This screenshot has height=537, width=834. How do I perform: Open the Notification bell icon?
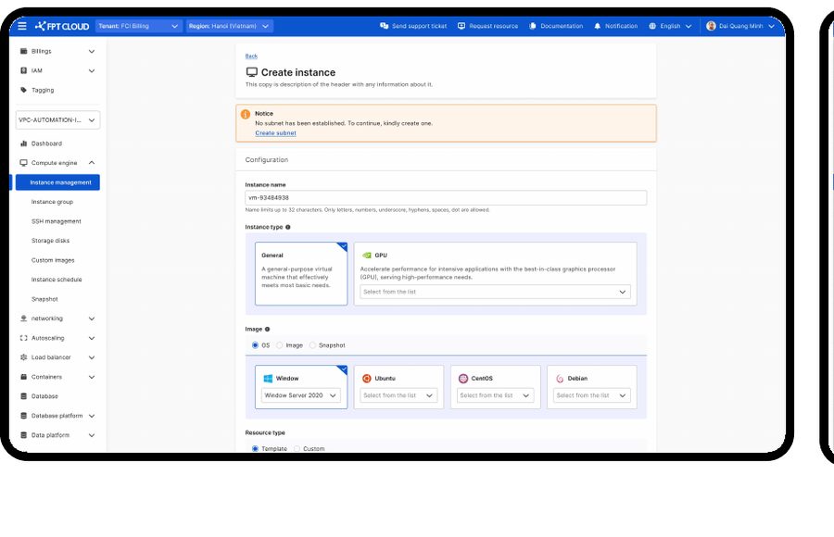tap(598, 26)
